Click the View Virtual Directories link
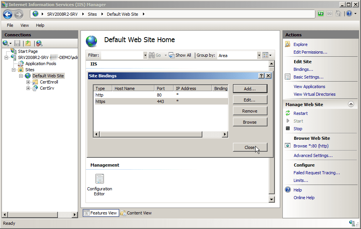The image size is (361, 229). (x=315, y=94)
